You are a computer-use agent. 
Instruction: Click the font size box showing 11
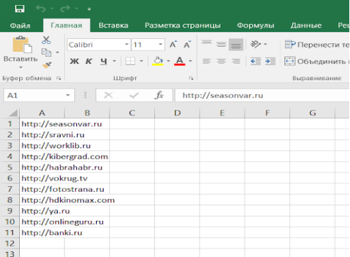point(144,45)
